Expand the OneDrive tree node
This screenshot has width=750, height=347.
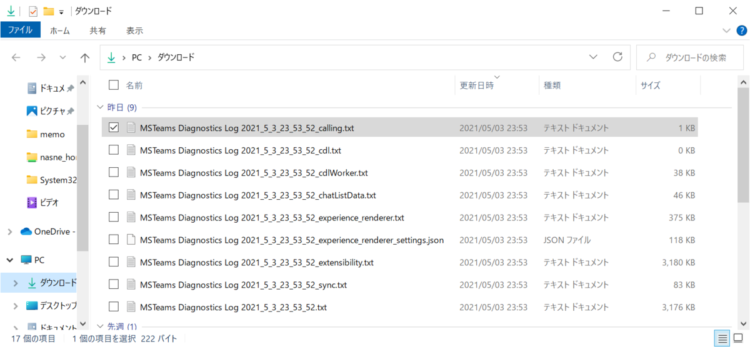pos(9,232)
